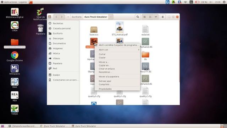Launch Google Chrome from the desktop
The width and height of the screenshot is (227, 128).
pyautogui.click(x=15, y=56)
